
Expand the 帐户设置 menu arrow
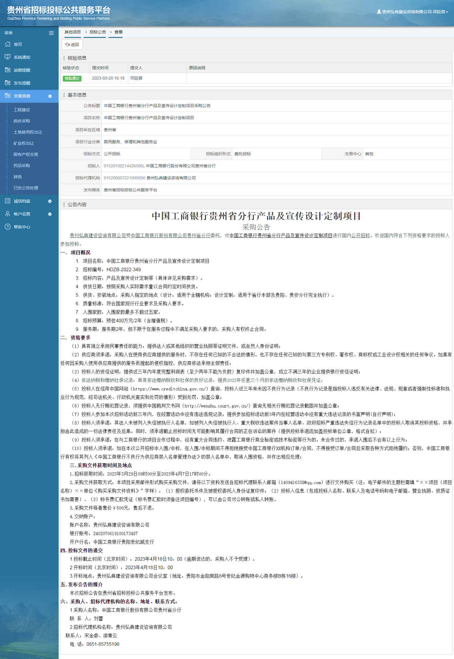[x=50, y=214]
